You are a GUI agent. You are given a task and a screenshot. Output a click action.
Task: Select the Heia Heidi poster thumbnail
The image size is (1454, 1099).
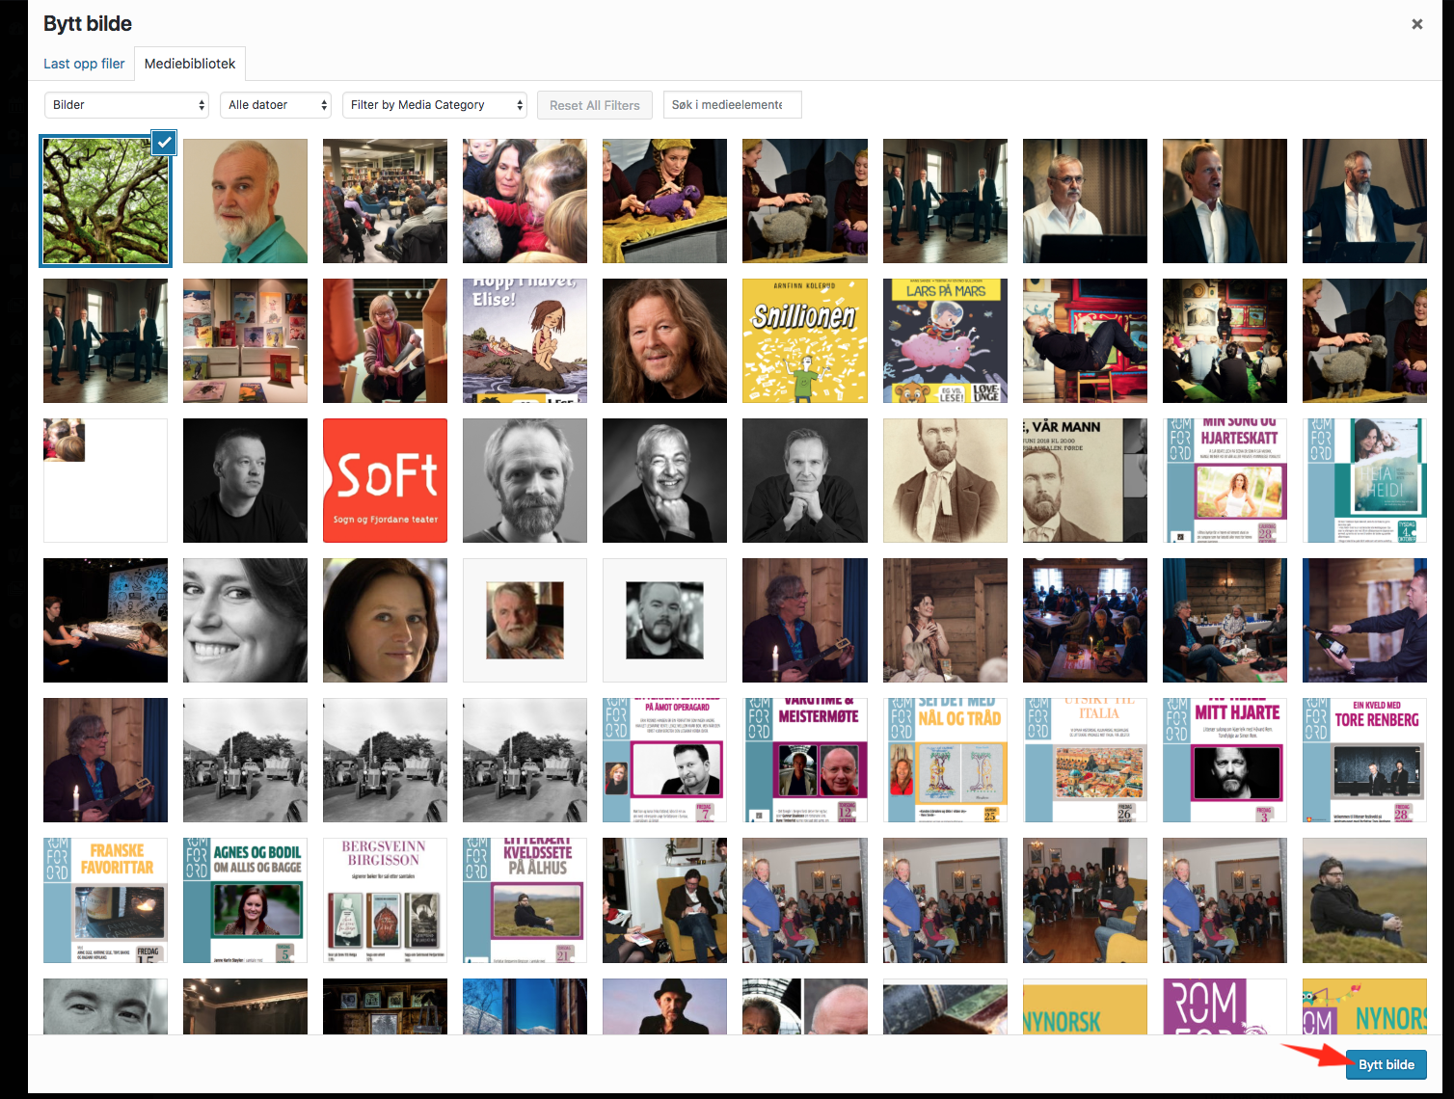click(x=1364, y=481)
